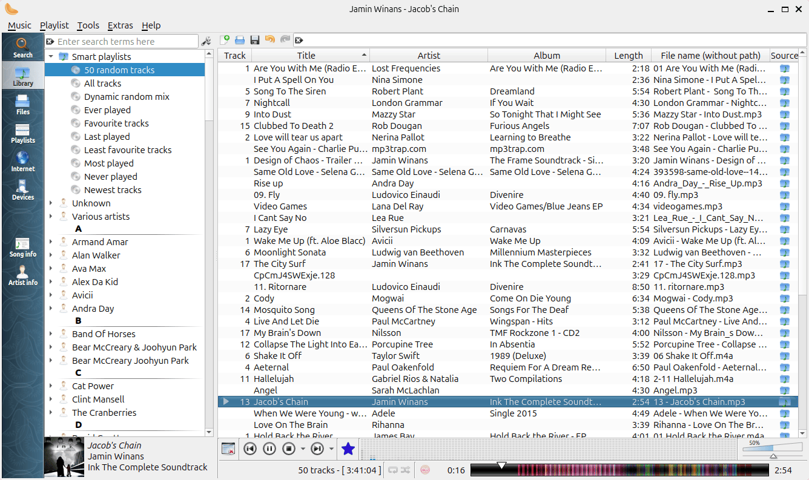Sort the playlist by the Artist column
Viewport: 809px width, 480px height.
[428, 55]
